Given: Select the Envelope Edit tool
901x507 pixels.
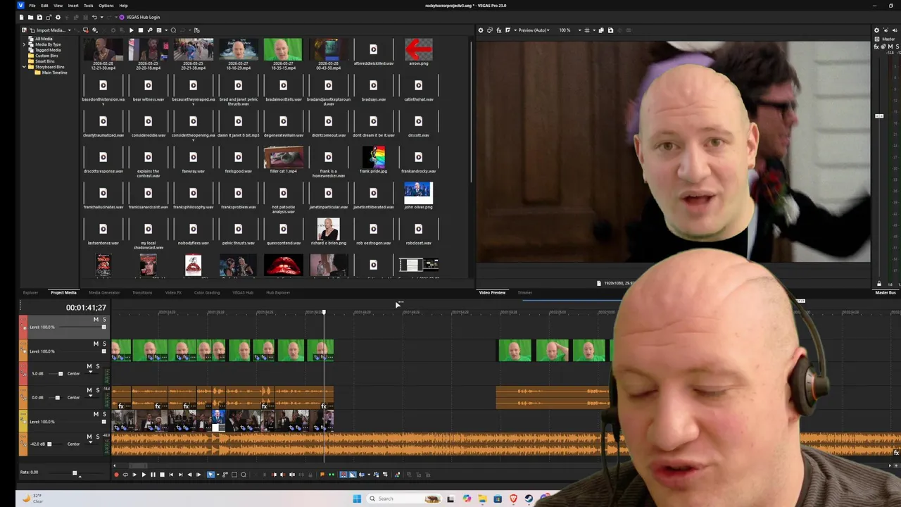Looking at the screenshot, I should click(225, 475).
